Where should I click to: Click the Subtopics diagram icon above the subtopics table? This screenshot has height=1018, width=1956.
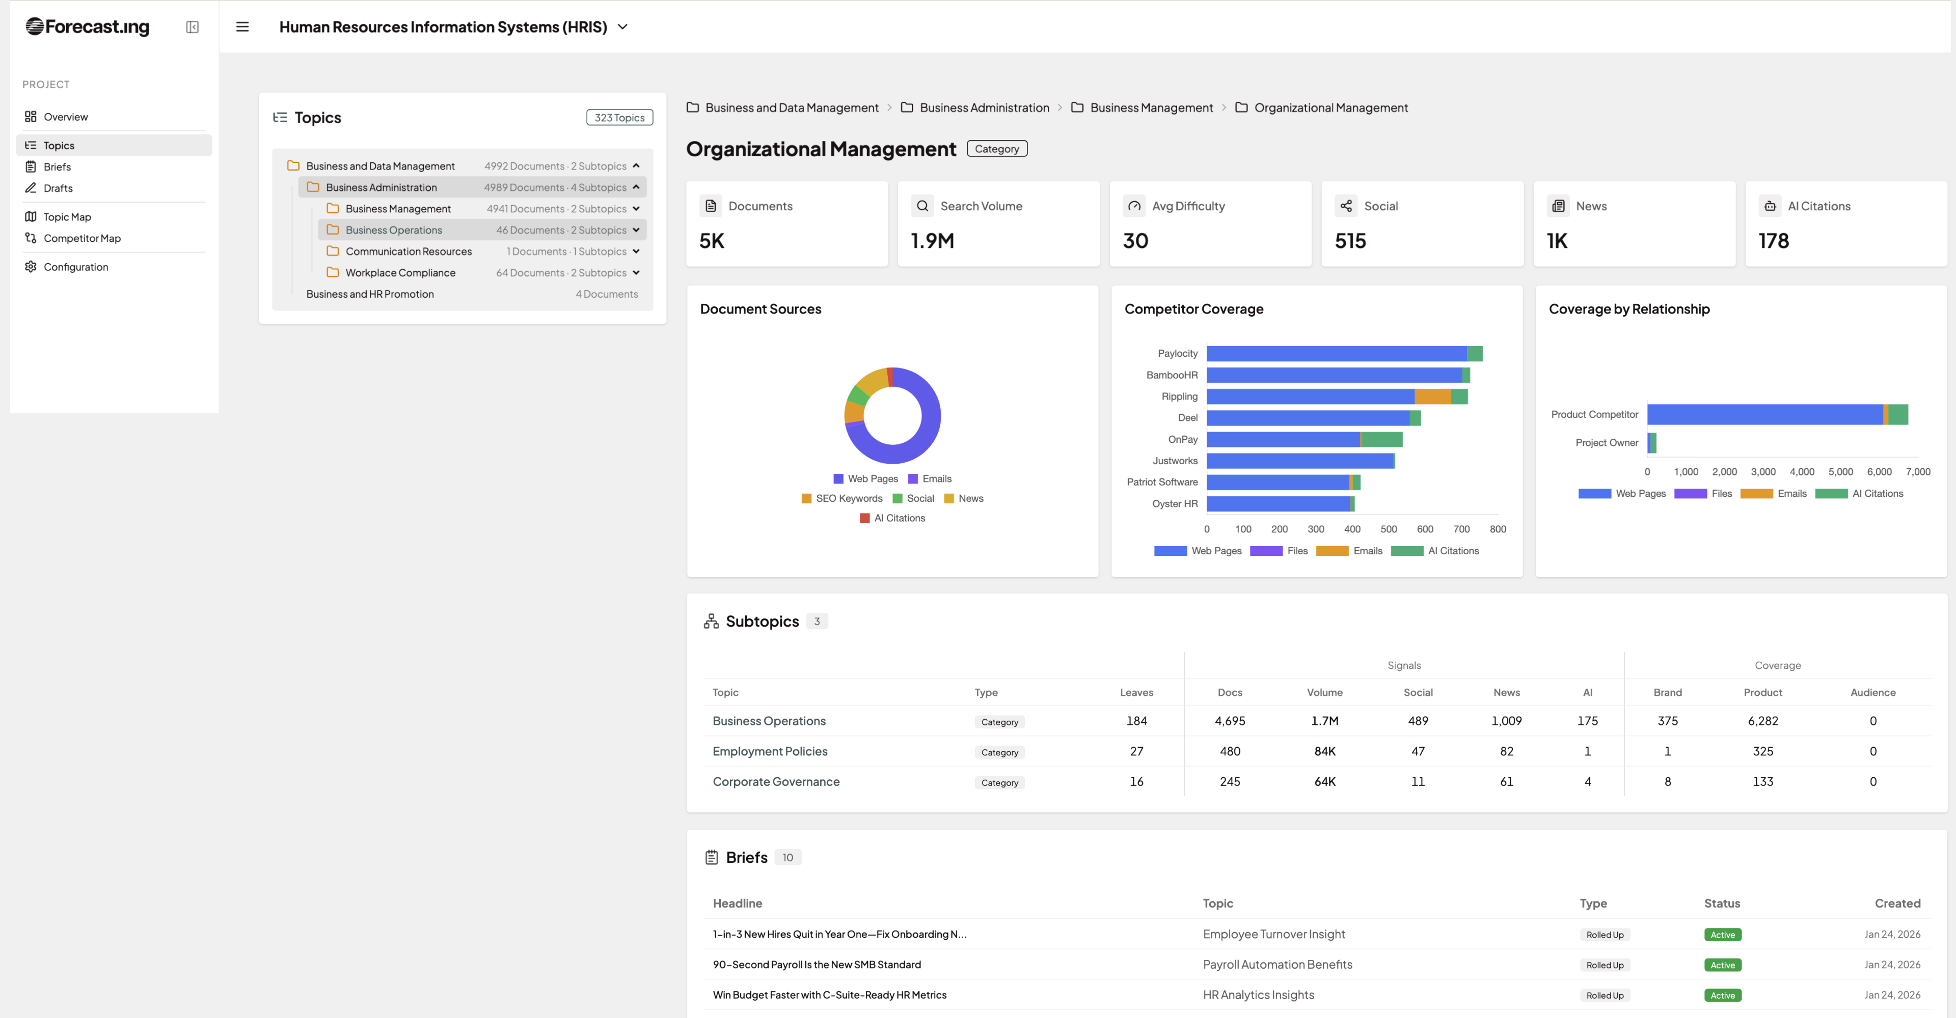pos(712,620)
